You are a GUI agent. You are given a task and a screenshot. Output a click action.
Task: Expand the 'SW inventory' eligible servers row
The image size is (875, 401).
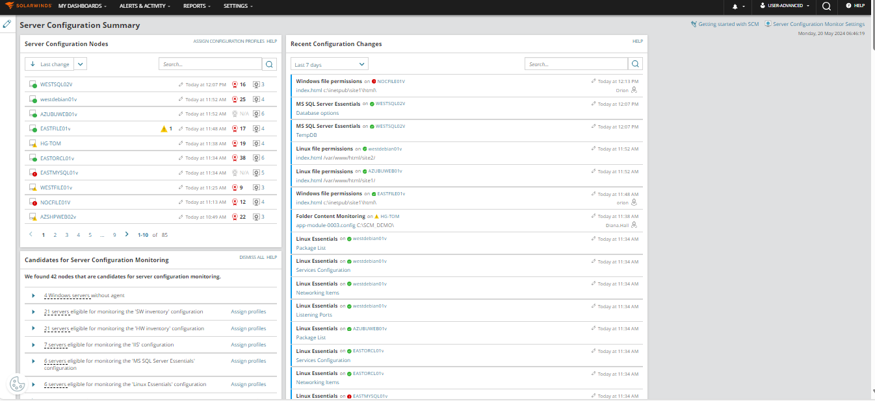click(33, 311)
